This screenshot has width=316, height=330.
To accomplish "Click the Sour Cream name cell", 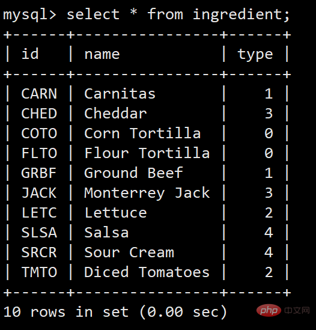I will click(129, 252).
